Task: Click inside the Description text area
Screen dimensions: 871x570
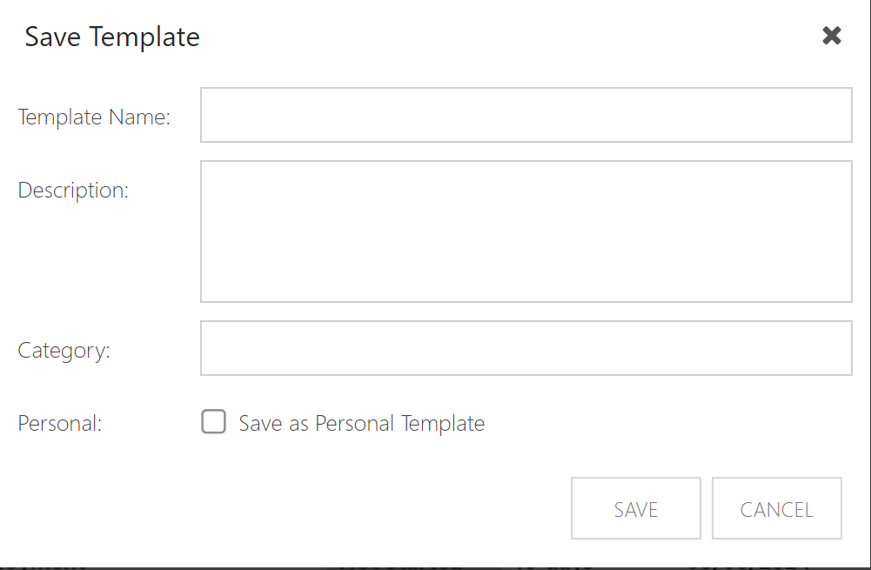Action: pos(526,231)
